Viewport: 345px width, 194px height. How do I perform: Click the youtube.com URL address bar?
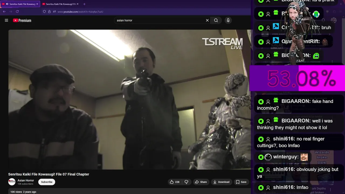tap(80, 12)
